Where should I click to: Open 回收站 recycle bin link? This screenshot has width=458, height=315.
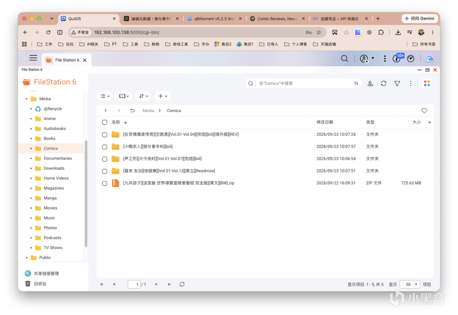click(36, 283)
